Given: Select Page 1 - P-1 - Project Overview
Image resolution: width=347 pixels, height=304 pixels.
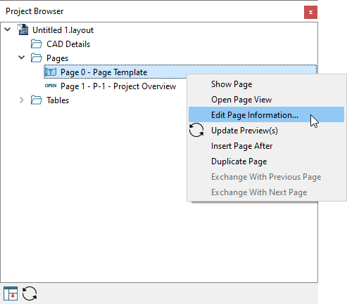Looking at the screenshot, I should click(118, 86).
